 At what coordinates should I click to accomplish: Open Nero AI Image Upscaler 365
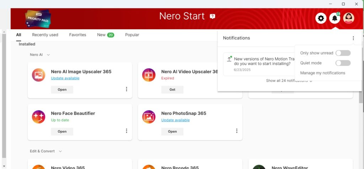62,90
